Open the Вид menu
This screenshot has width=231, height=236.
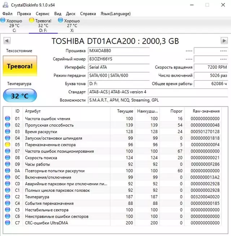pos(58,14)
